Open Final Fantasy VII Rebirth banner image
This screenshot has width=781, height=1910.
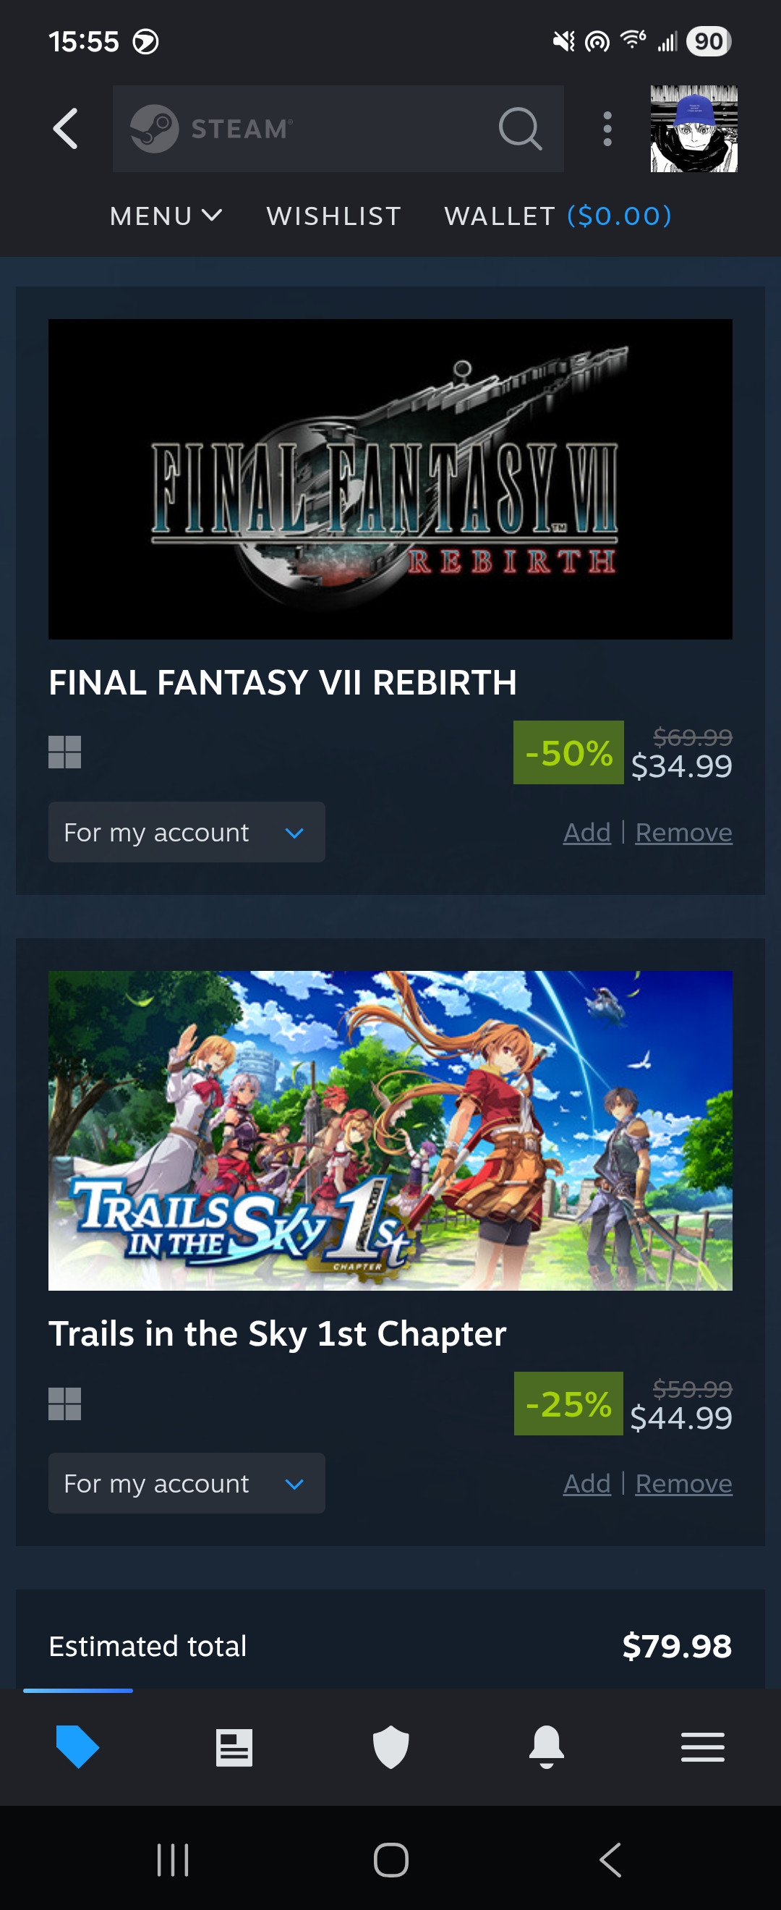point(390,479)
